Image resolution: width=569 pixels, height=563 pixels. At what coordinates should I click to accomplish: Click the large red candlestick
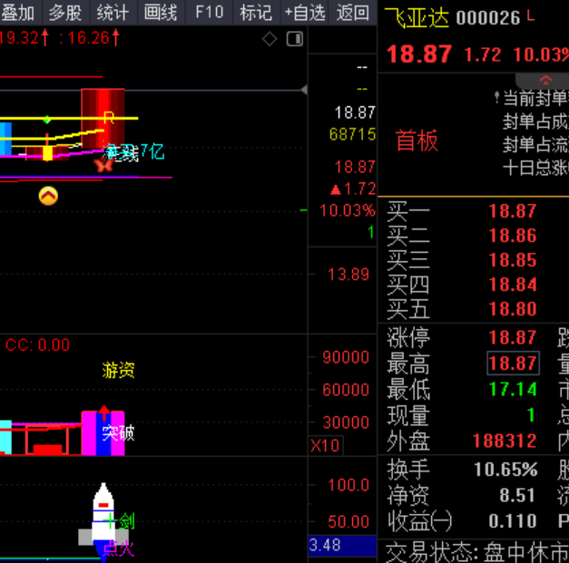click(x=103, y=119)
